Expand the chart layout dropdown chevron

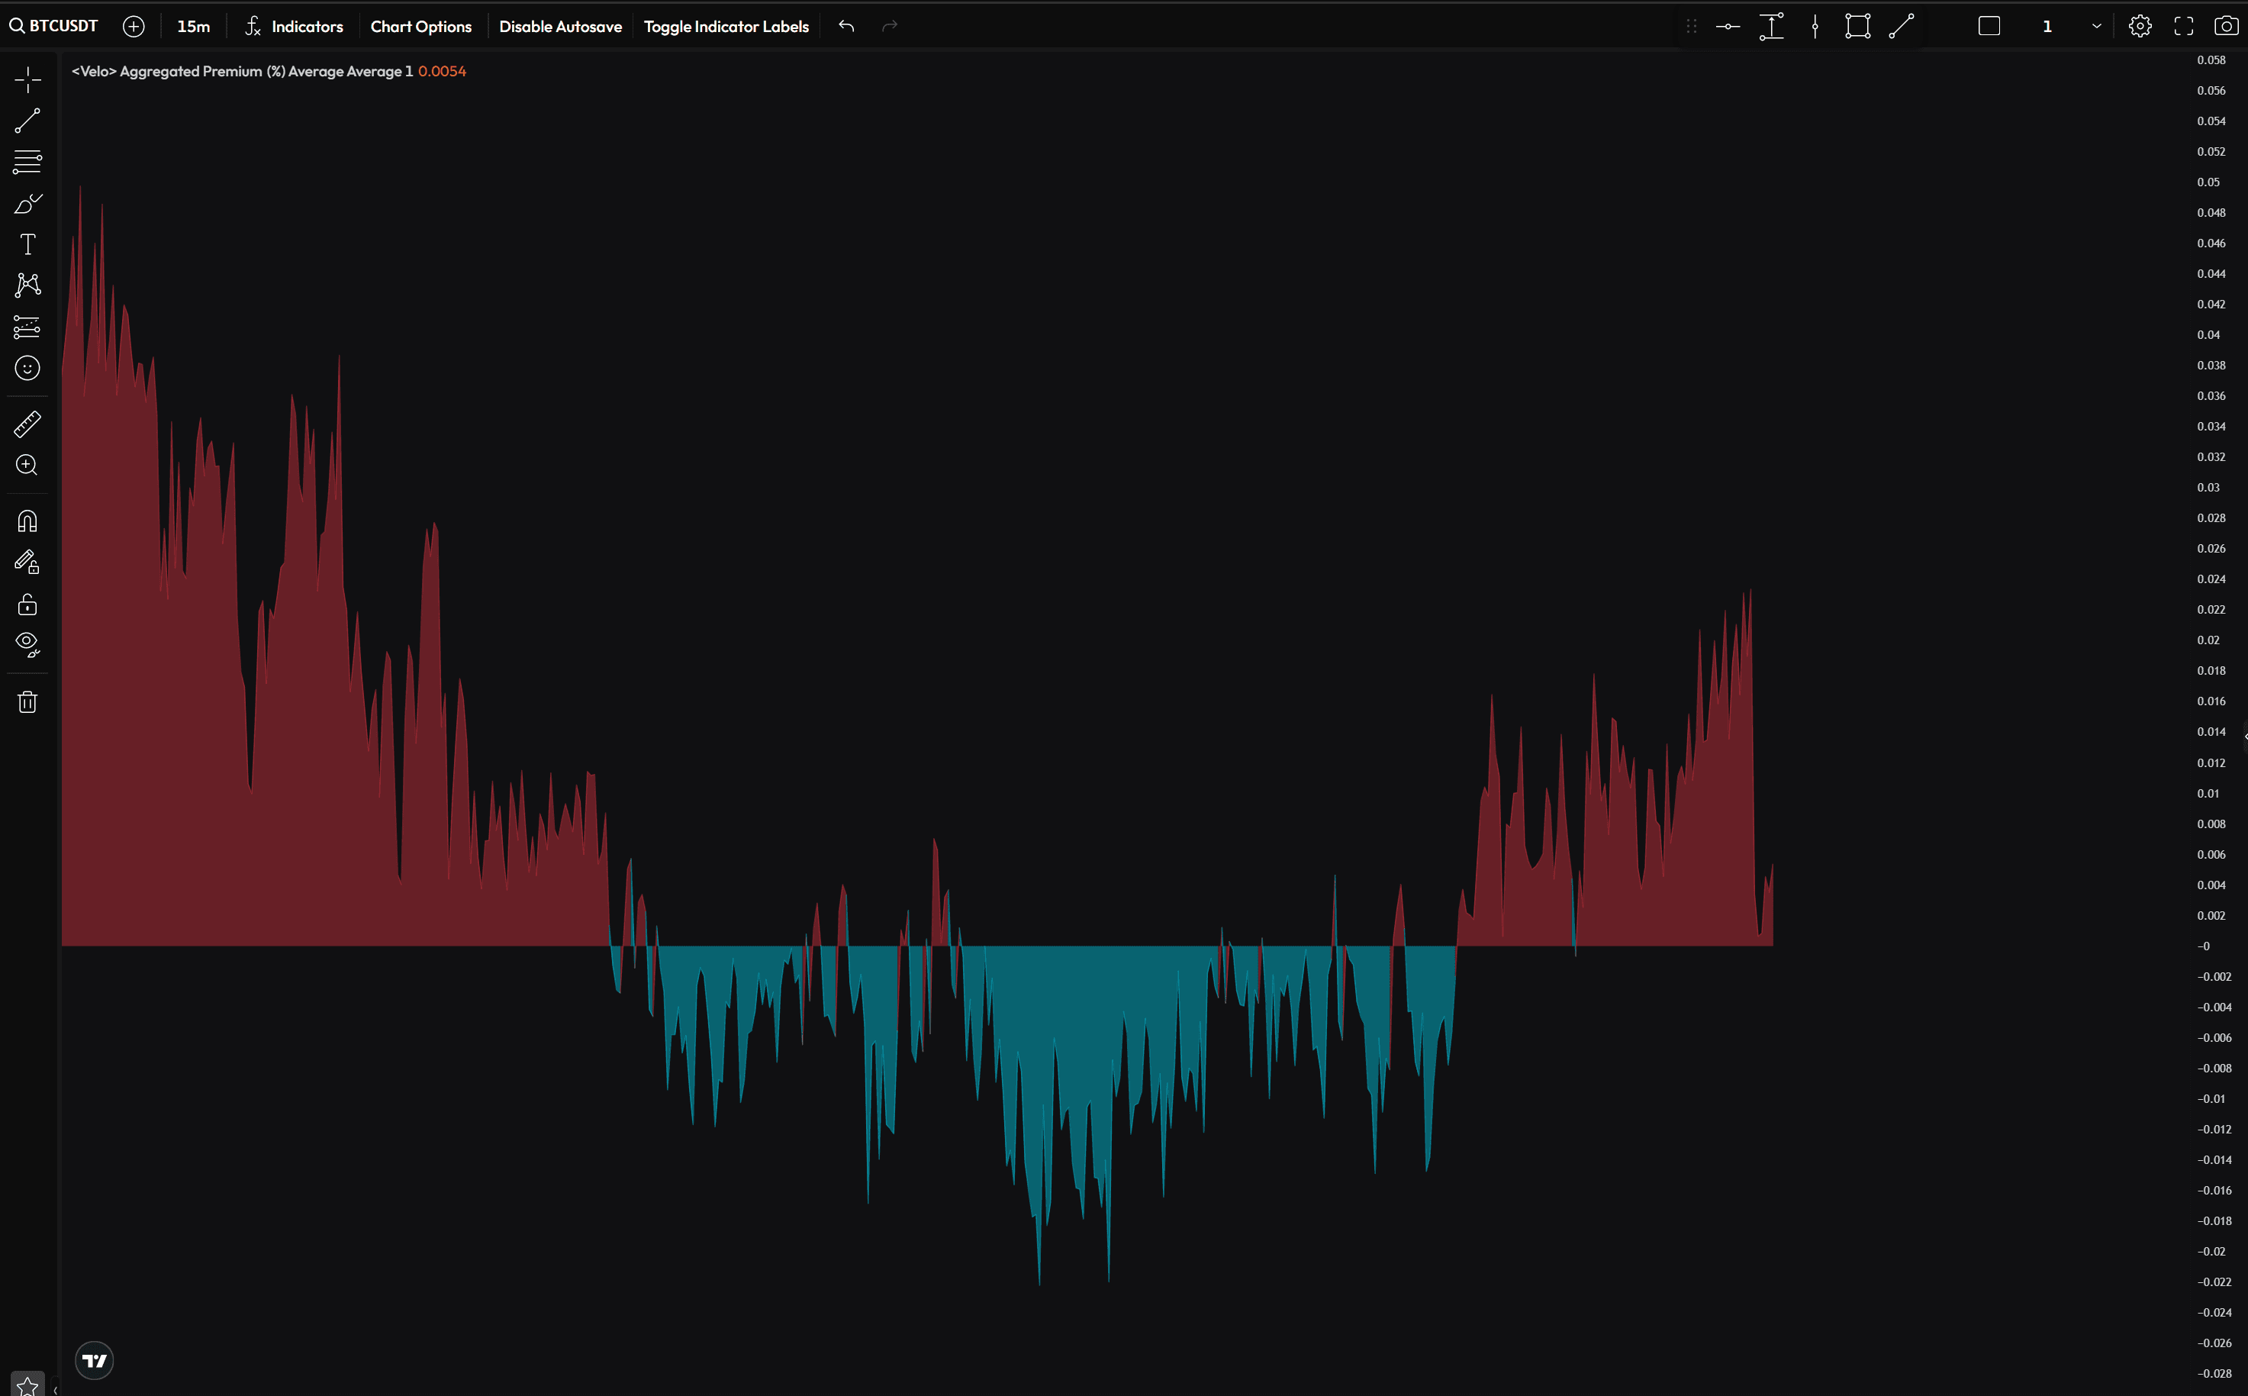(x=2095, y=27)
